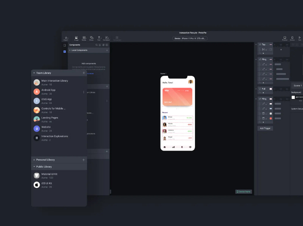Select the Pull trigger

pyautogui.click(x=266, y=89)
